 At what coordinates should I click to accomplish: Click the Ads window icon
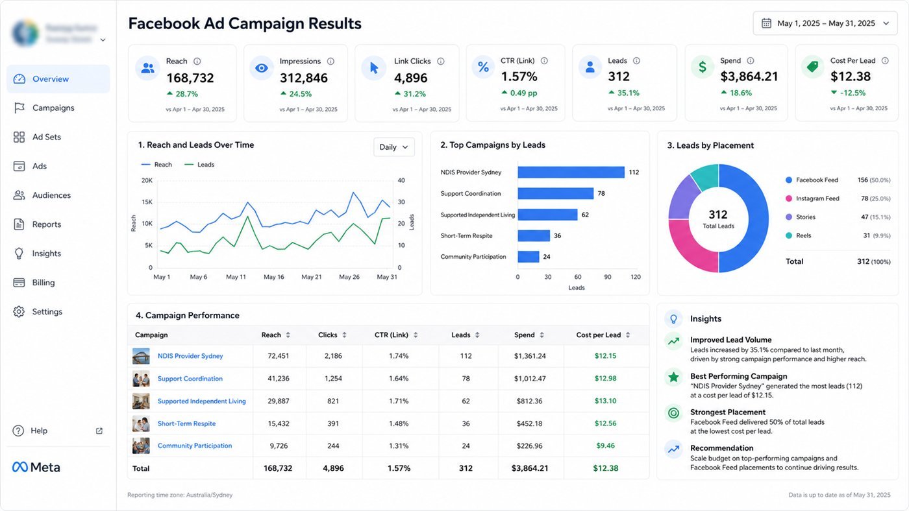(x=19, y=166)
